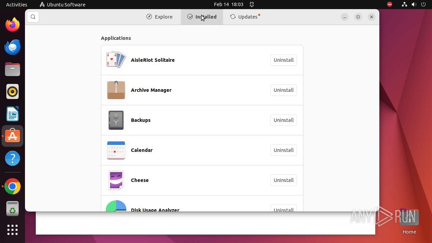432x243 pixels.
Task: Click the Cheese app icon
Action: point(116,180)
